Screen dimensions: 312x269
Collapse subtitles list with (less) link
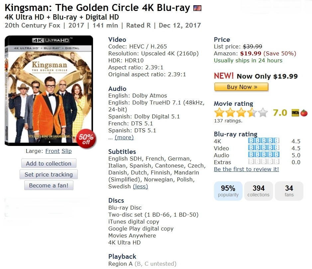click(140, 186)
